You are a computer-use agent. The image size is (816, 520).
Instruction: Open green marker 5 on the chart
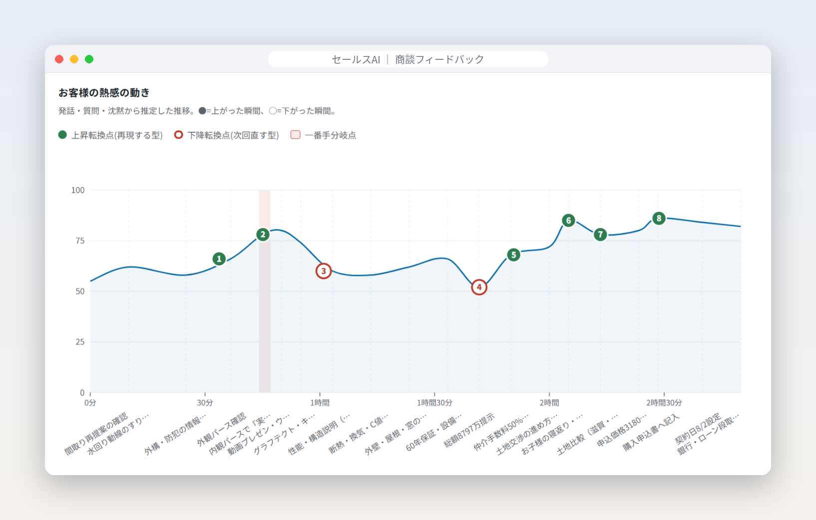[513, 255]
